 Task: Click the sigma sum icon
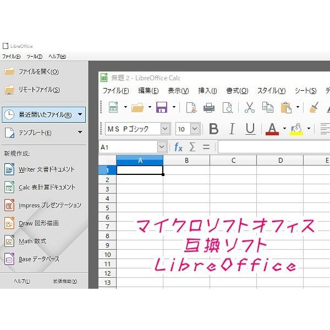193,147
